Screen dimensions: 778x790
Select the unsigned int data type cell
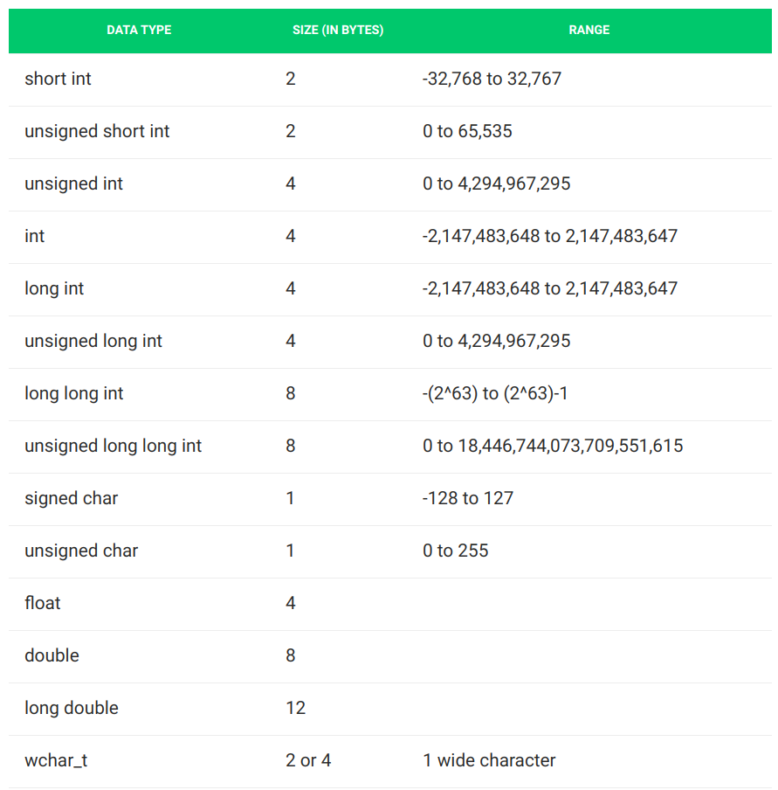coord(73,184)
